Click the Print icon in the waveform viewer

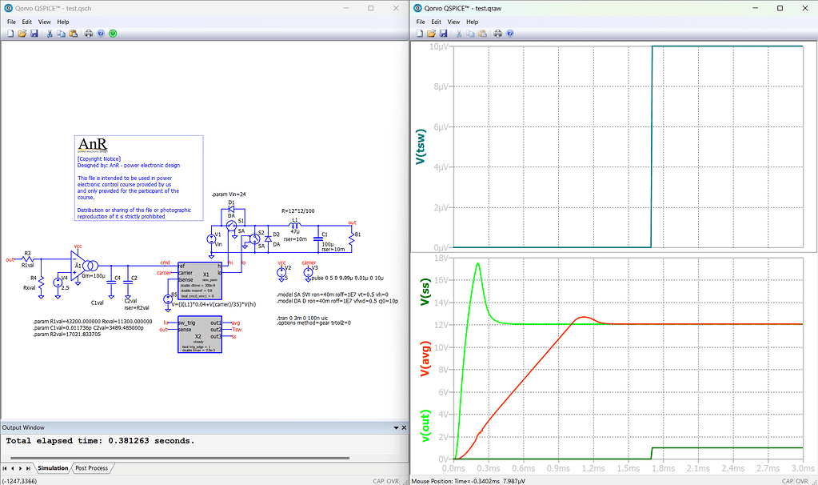click(497, 33)
